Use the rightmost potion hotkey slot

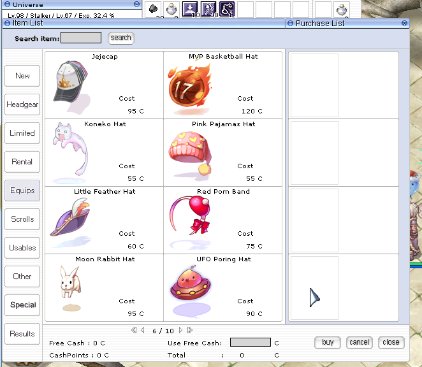(342, 10)
